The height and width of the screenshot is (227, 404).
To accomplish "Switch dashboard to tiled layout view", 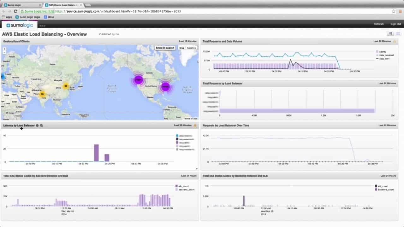I will click(x=398, y=34).
